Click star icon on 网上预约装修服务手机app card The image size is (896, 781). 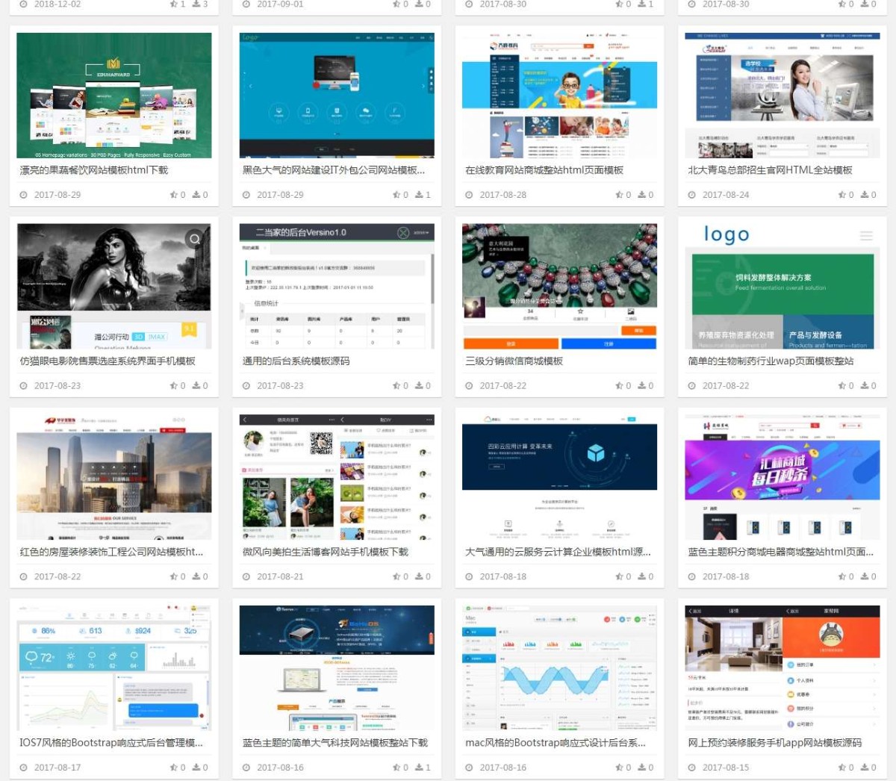click(x=841, y=768)
